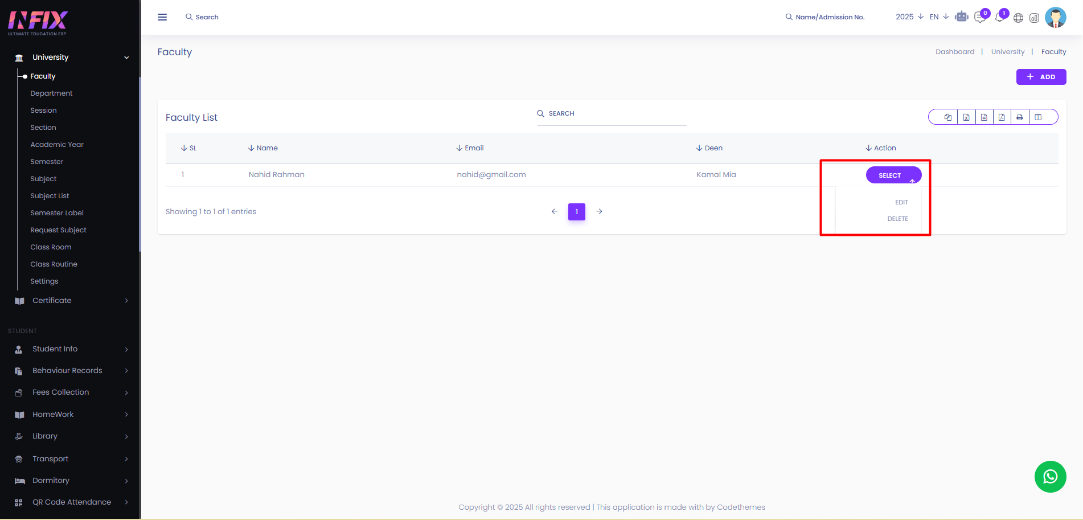Click the INFIX logo
The height and width of the screenshot is (520, 1083).
coord(38,22)
